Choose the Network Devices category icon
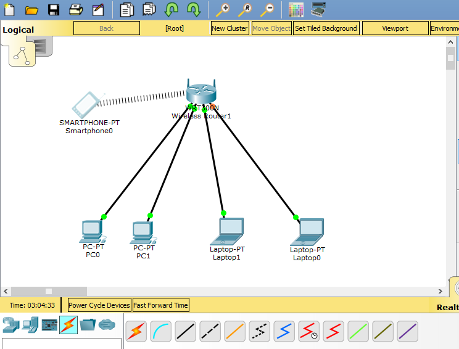459x349 pixels. click(x=11, y=325)
